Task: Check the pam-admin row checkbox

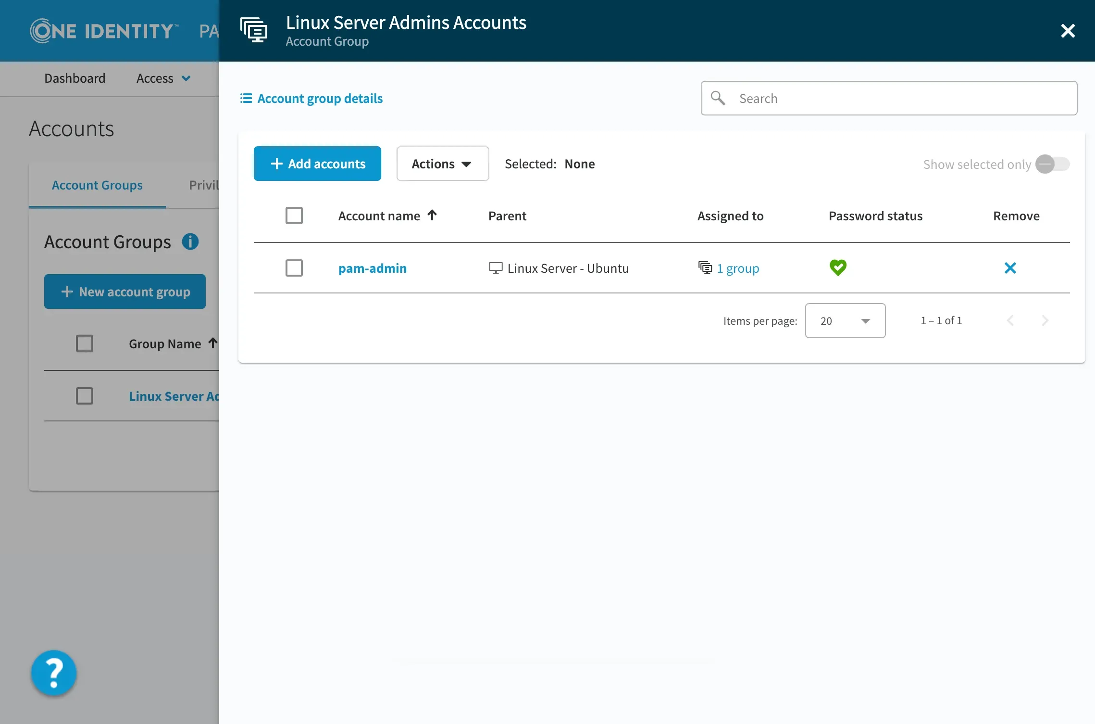Action: click(x=294, y=268)
